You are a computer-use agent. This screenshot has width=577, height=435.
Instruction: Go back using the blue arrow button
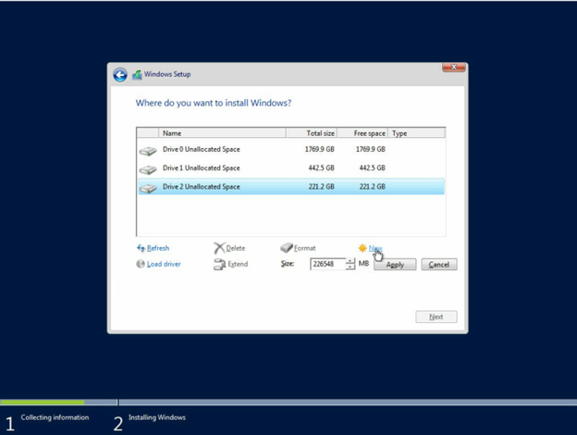[120, 75]
